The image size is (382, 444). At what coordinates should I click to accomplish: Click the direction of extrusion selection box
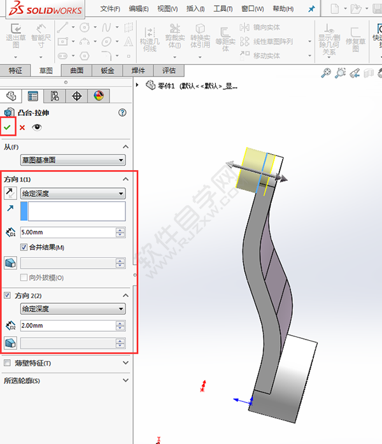coord(73,211)
